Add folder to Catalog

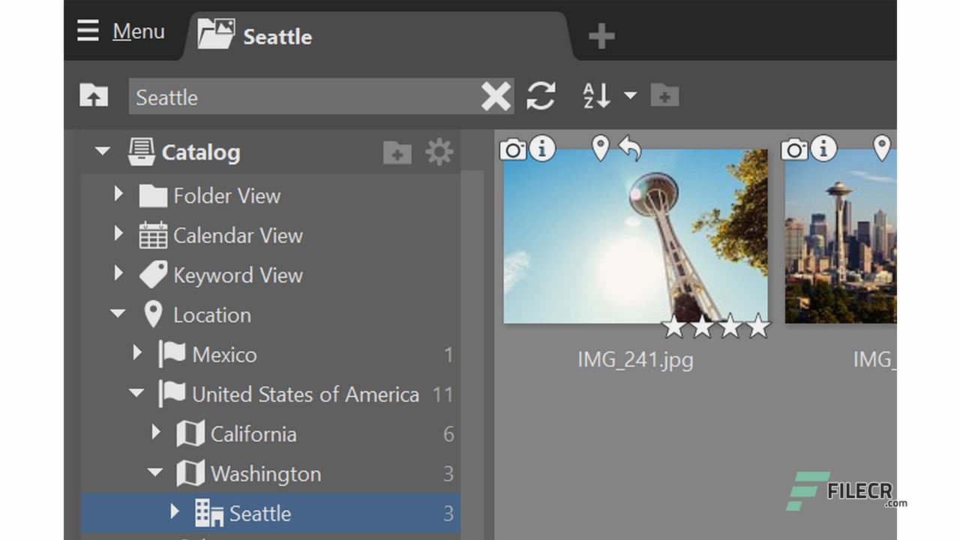[397, 153]
